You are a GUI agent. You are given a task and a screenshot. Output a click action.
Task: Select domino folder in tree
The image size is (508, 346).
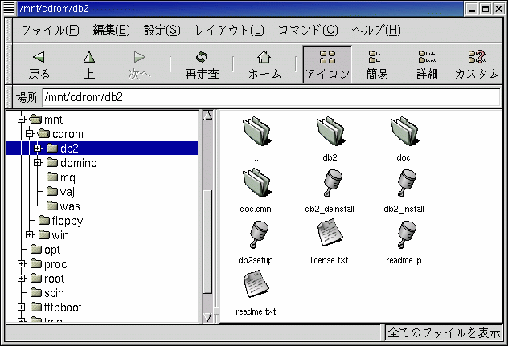[x=72, y=162]
